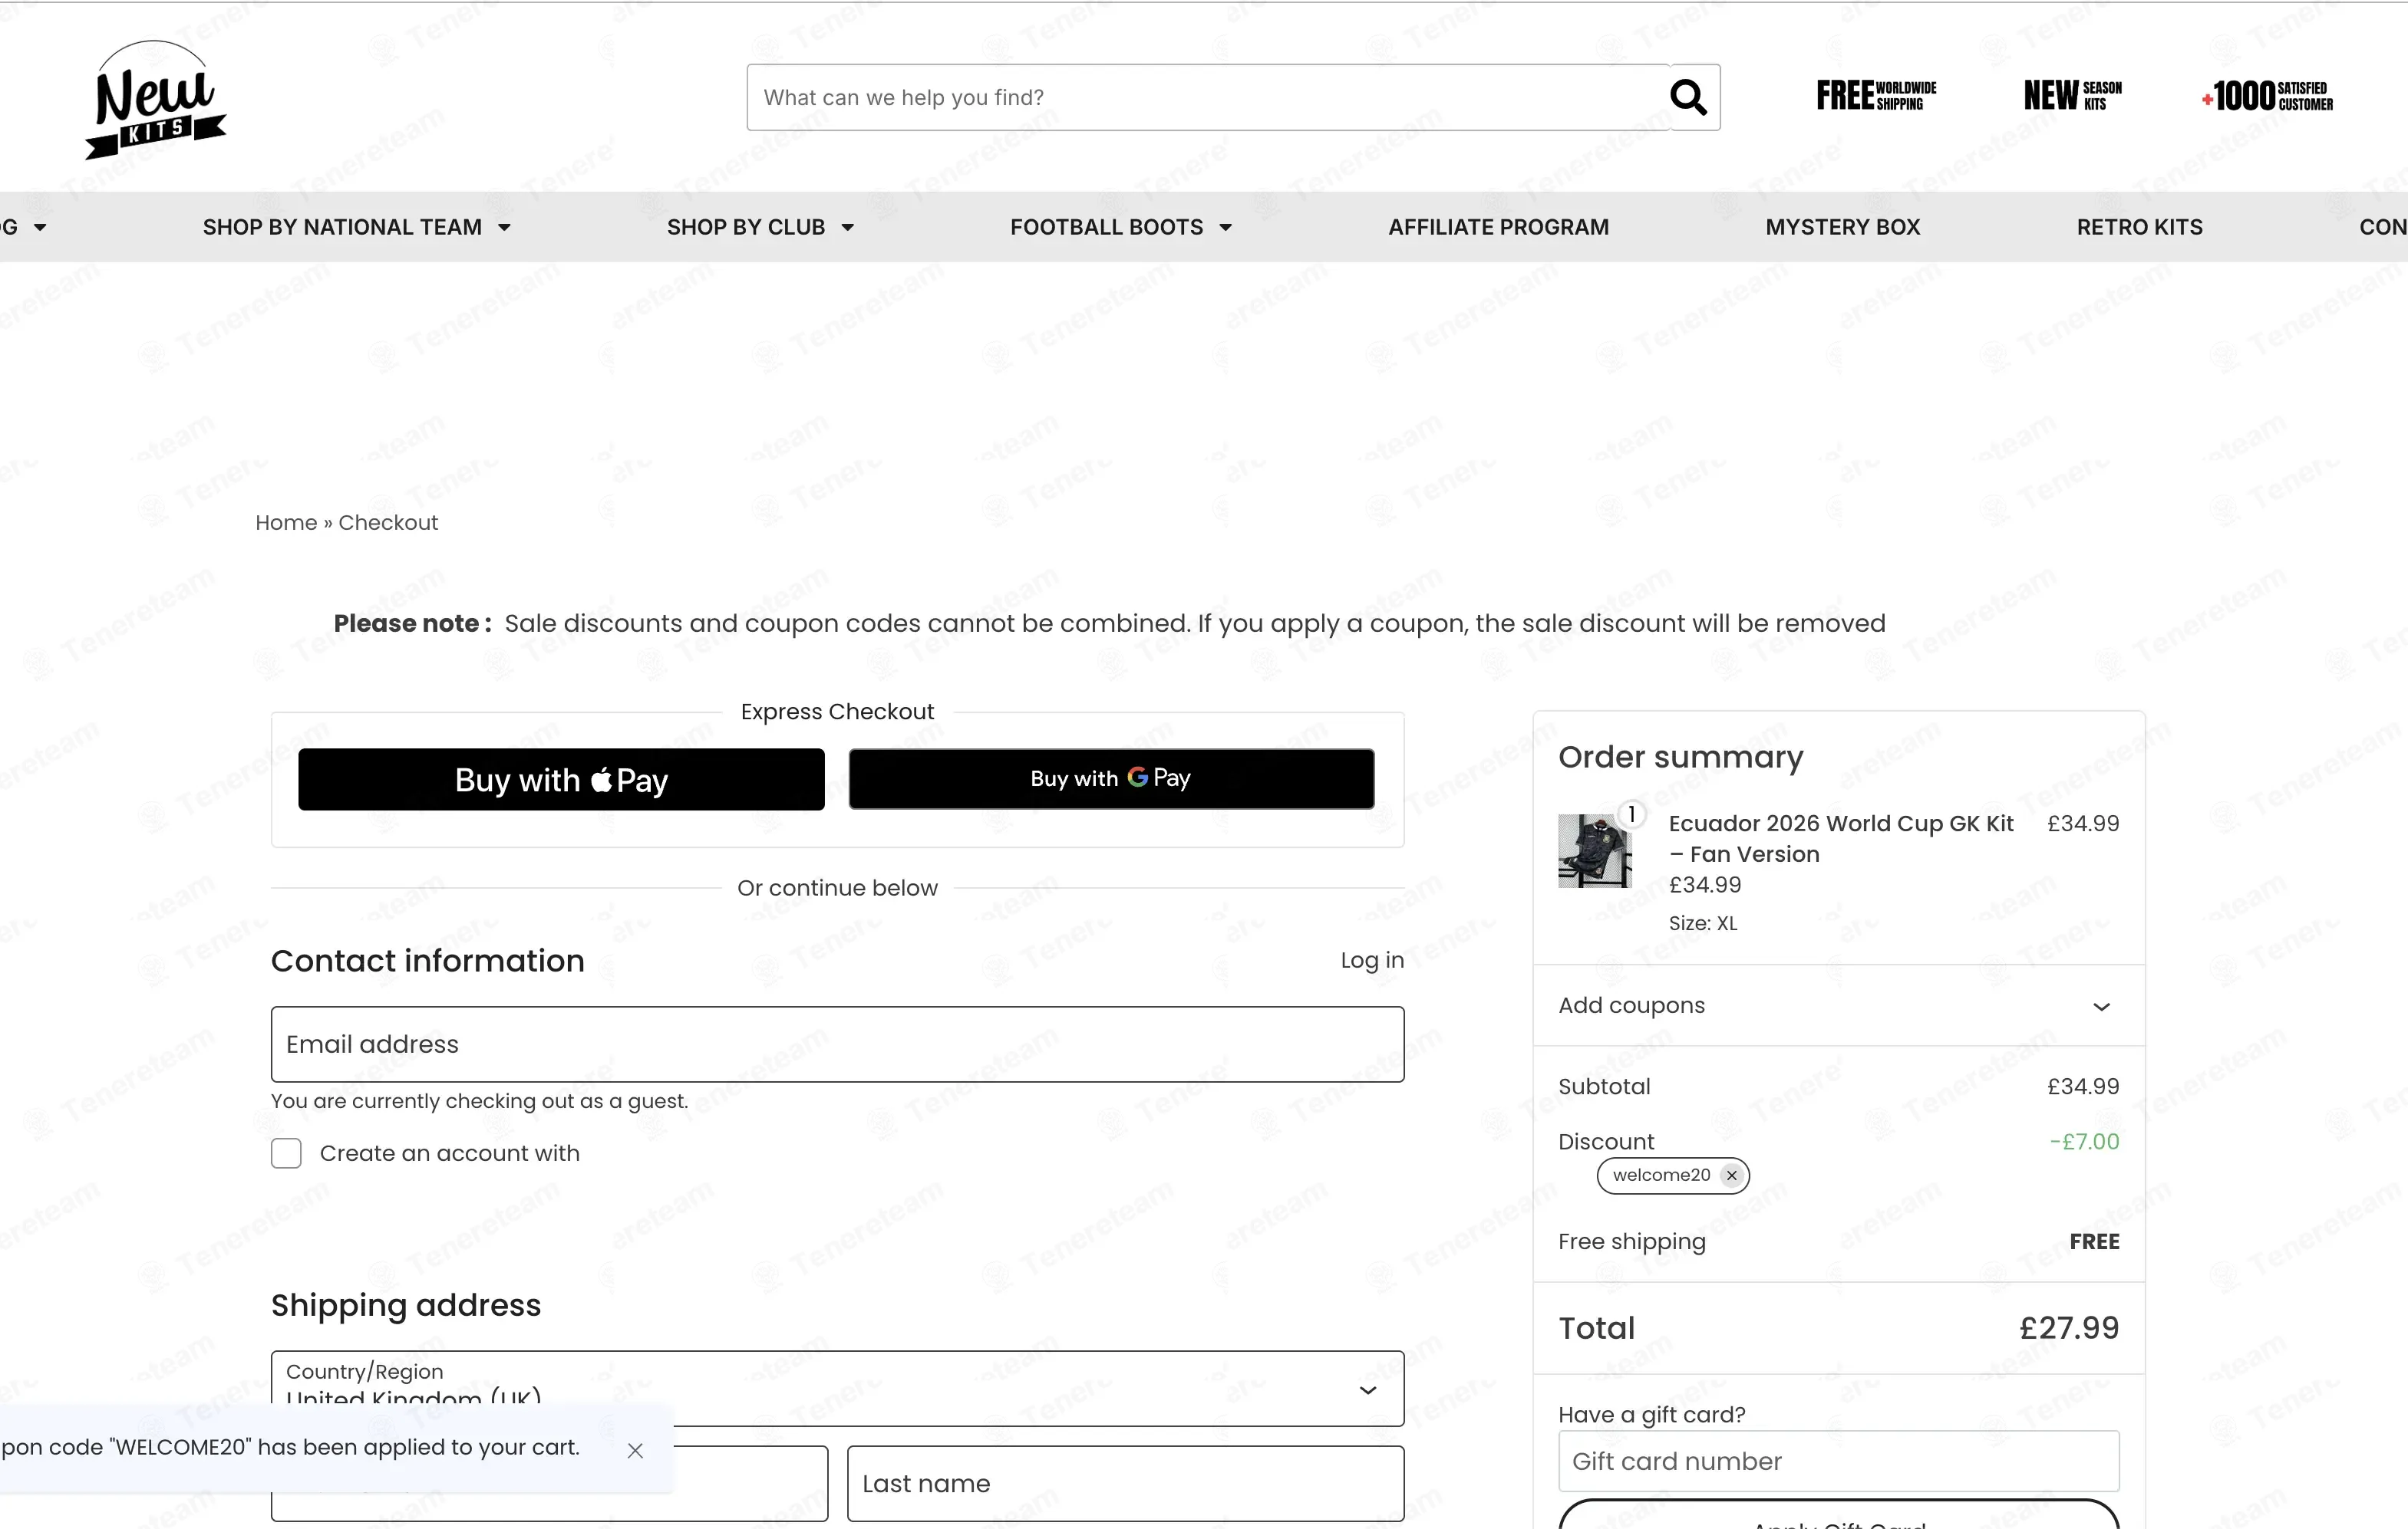The image size is (2408, 1529).
Task: Tick the Create an account checkbox
Action: [286, 1153]
